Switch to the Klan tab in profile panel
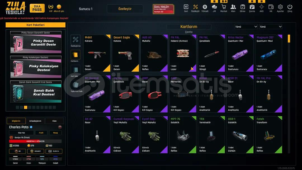 pos(55,121)
